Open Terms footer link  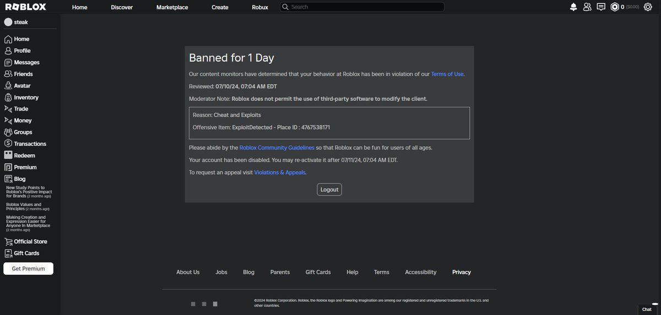point(382,272)
